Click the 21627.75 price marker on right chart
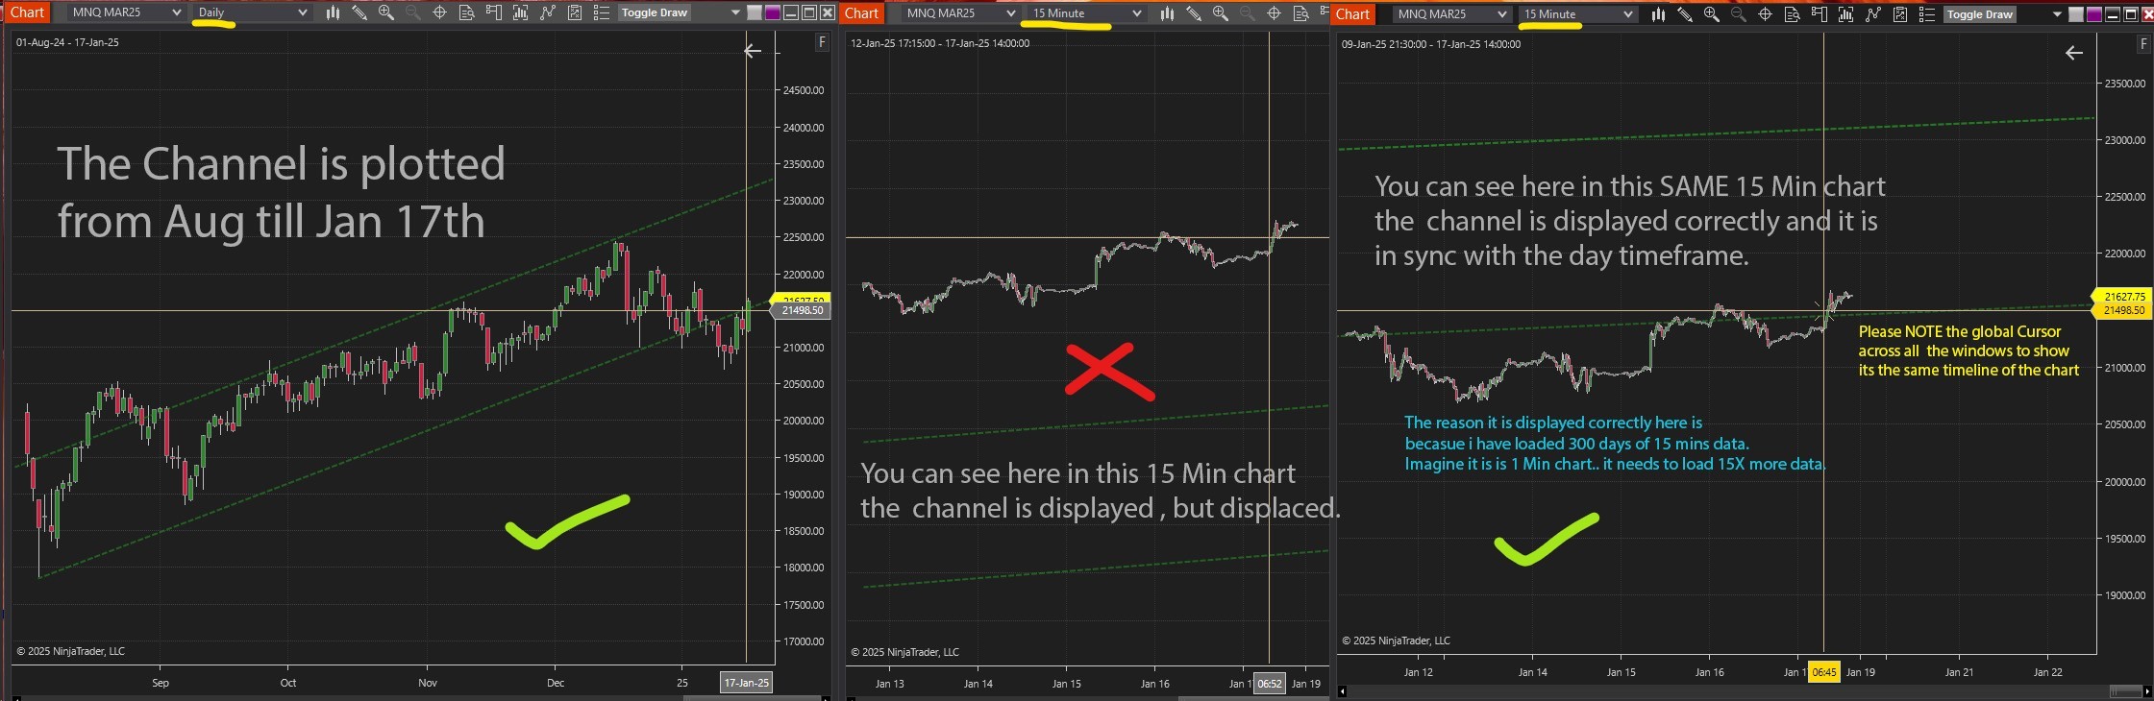Screen dimensions: 2154x701 [x=2122, y=297]
